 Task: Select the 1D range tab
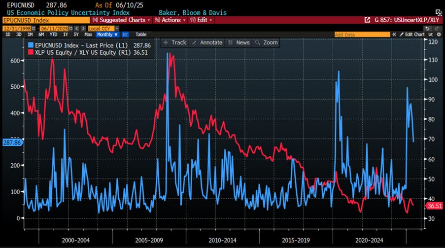coord(8,35)
